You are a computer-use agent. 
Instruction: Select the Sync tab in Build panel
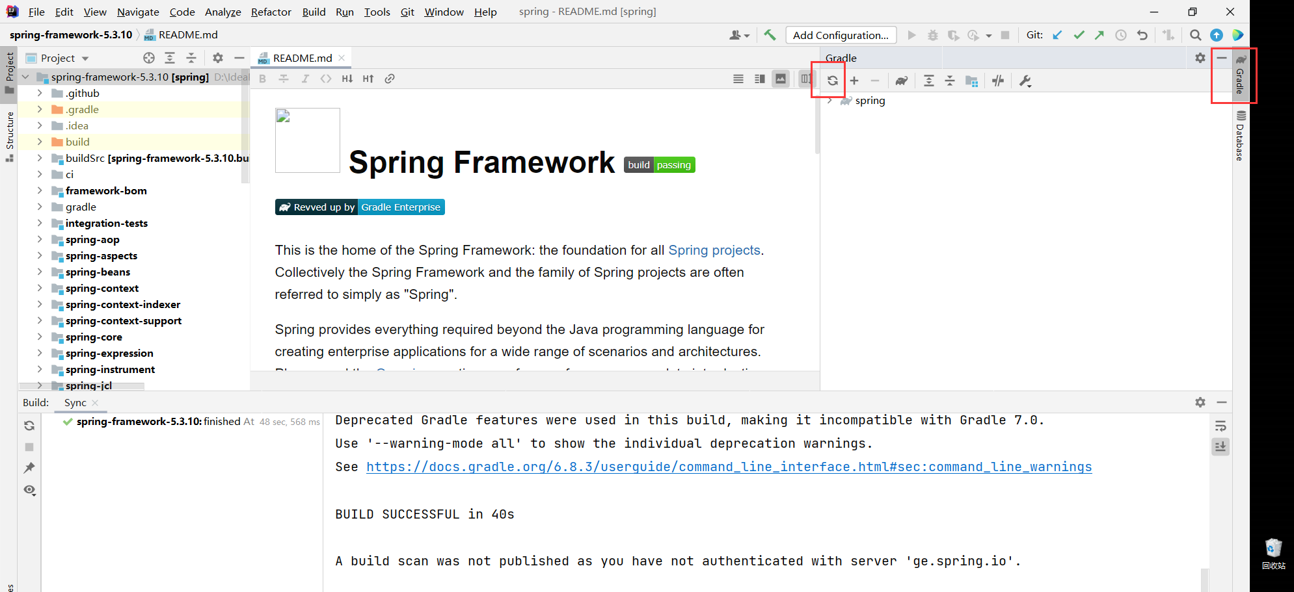(x=75, y=402)
